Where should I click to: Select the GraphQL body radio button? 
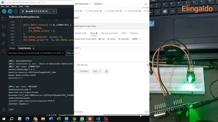pos(119,39)
